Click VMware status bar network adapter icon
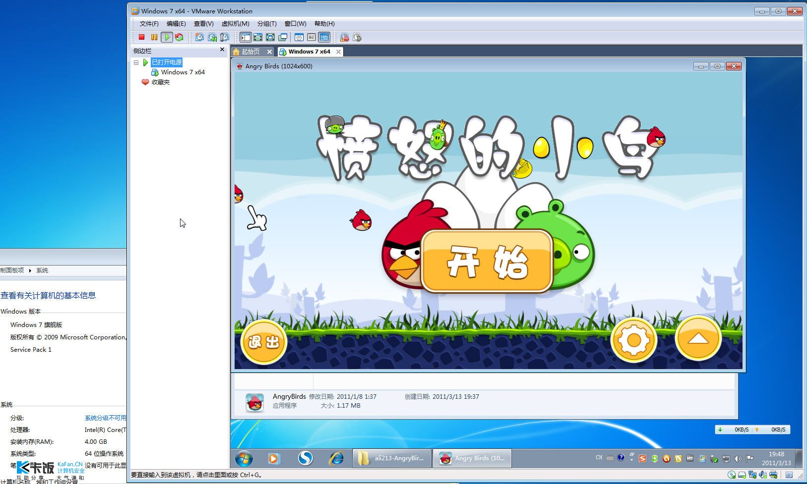 click(752, 475)
